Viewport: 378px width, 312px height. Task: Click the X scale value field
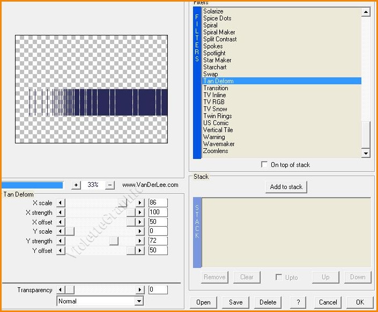tap(158, 203)
